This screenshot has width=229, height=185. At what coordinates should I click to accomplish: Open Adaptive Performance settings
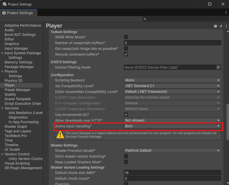pos(23,26)
